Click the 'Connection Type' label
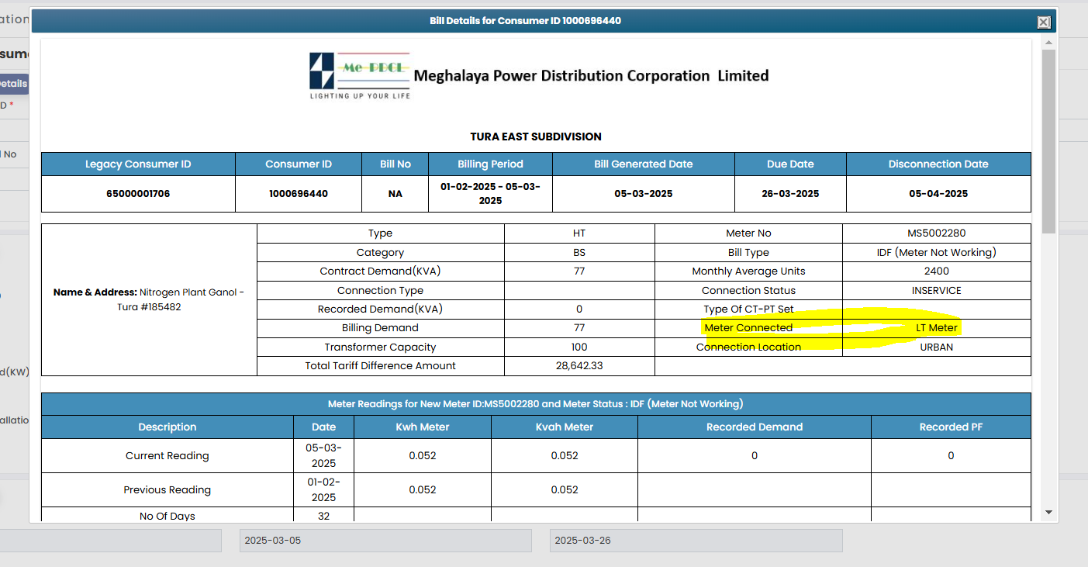 [380, 291]
